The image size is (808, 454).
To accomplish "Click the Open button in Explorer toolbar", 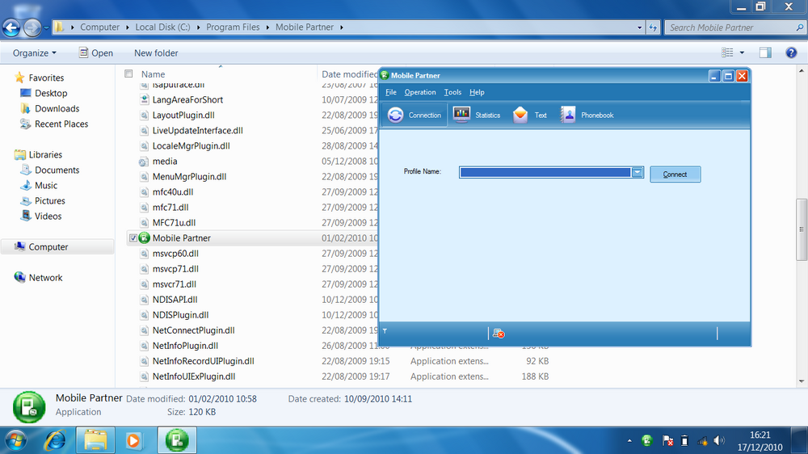I will click(96, 53).
